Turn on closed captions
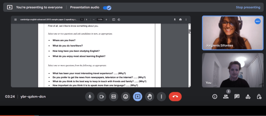Viewport: 266px width, 116px height. point(114,96)
